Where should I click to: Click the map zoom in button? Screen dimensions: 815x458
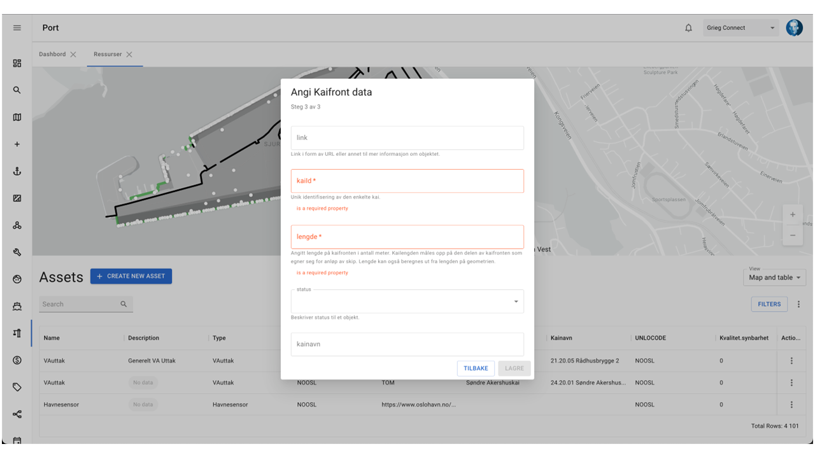click(x=793, y=215)
